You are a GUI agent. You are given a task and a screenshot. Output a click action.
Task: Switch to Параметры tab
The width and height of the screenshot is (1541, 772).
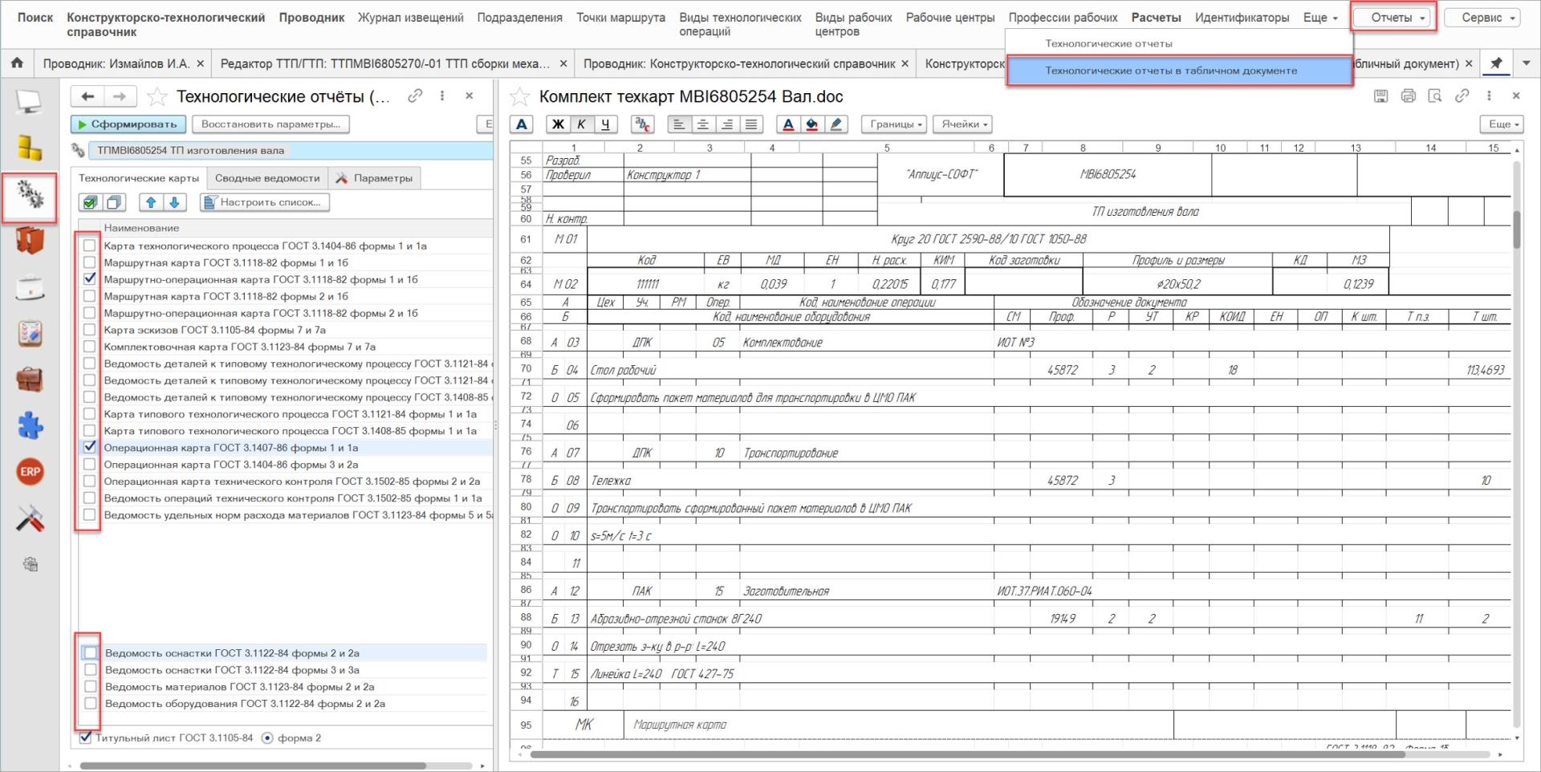pos(375,178)
